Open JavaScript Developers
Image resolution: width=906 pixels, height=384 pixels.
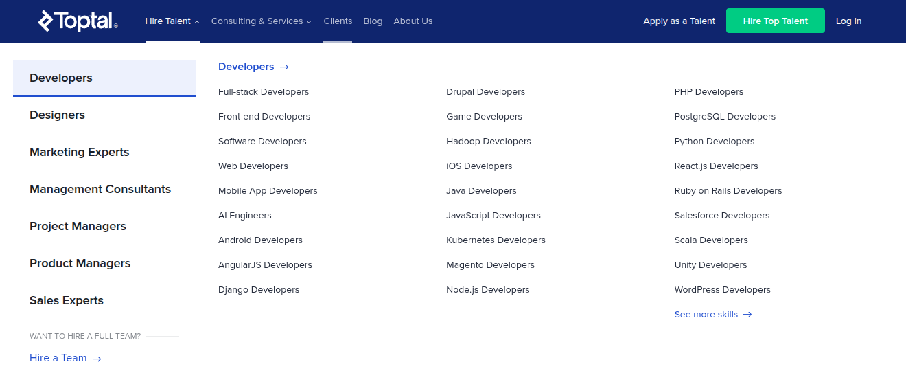[x=493, y=216]
